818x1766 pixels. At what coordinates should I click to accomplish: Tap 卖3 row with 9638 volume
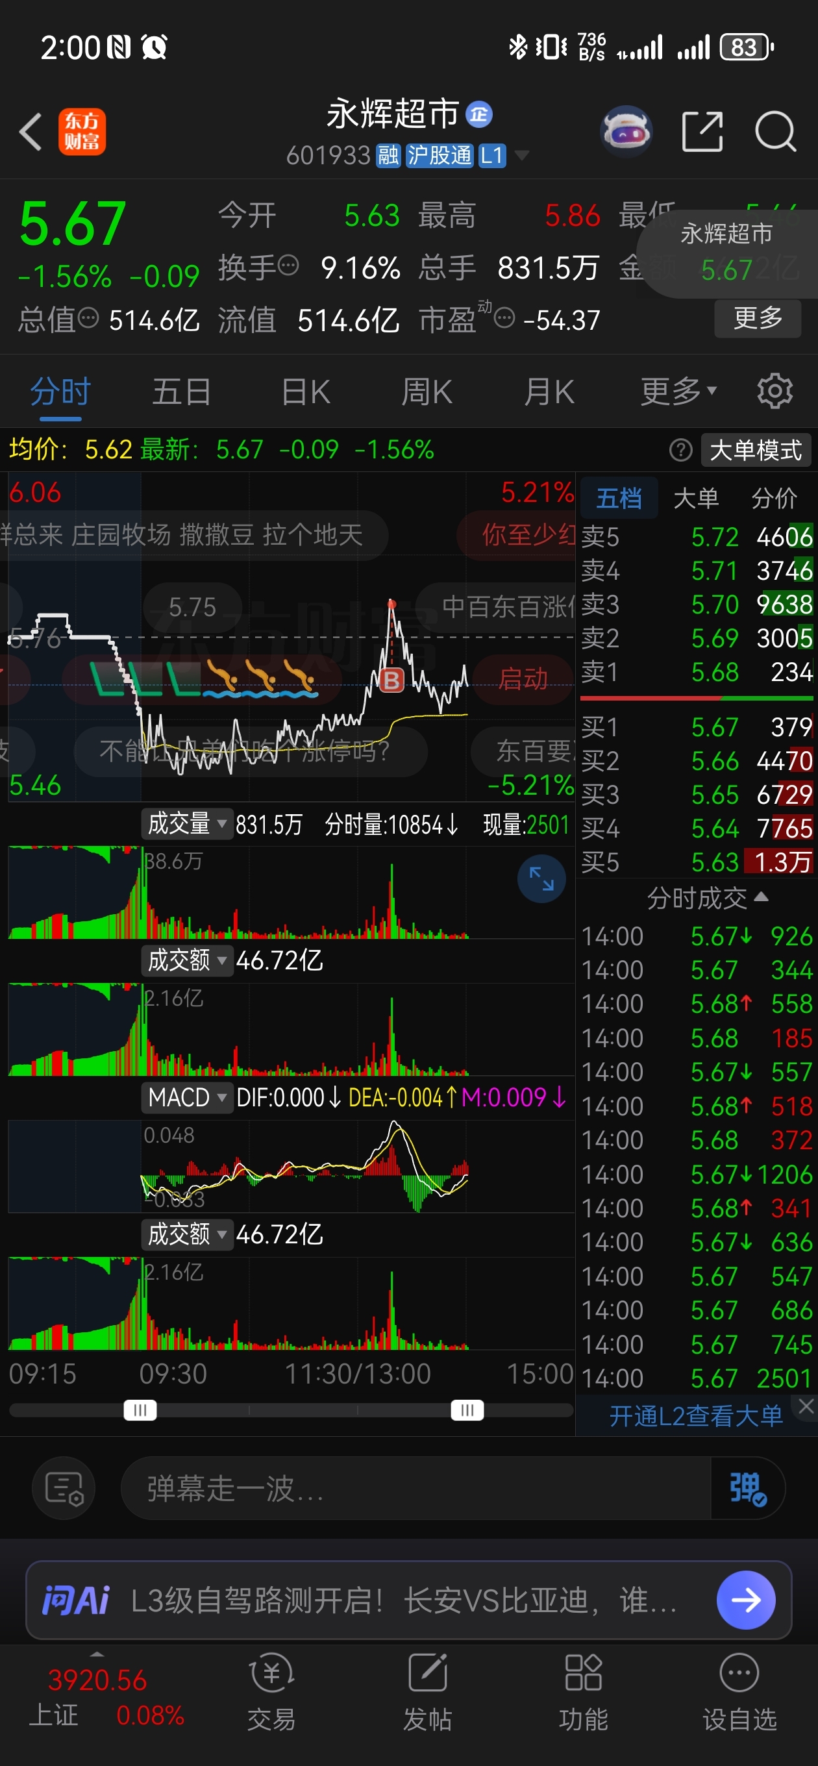(x=697, y=604)
